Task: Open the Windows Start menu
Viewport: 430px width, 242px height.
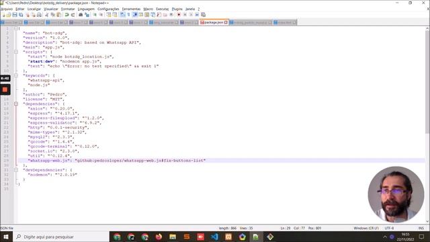Action: pos(6,237)
